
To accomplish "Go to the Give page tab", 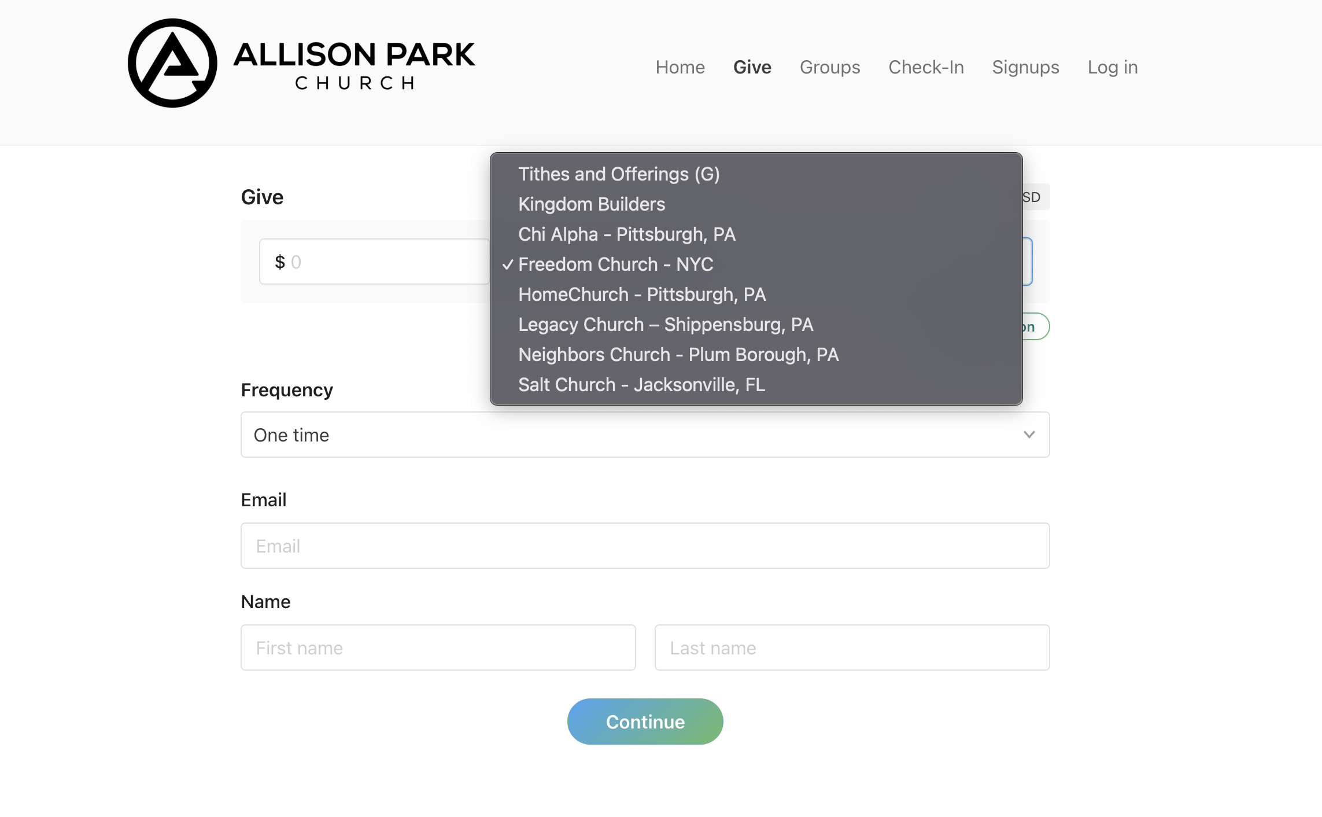I will coord(752,67).
